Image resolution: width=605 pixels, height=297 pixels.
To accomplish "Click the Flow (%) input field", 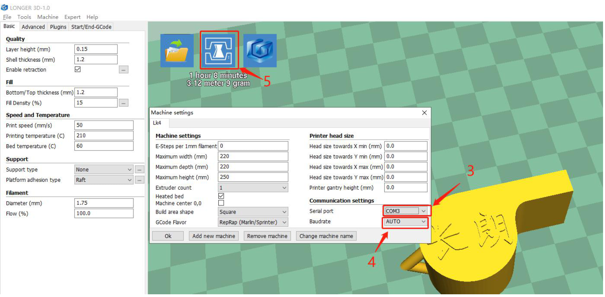I will coord(104,214).
